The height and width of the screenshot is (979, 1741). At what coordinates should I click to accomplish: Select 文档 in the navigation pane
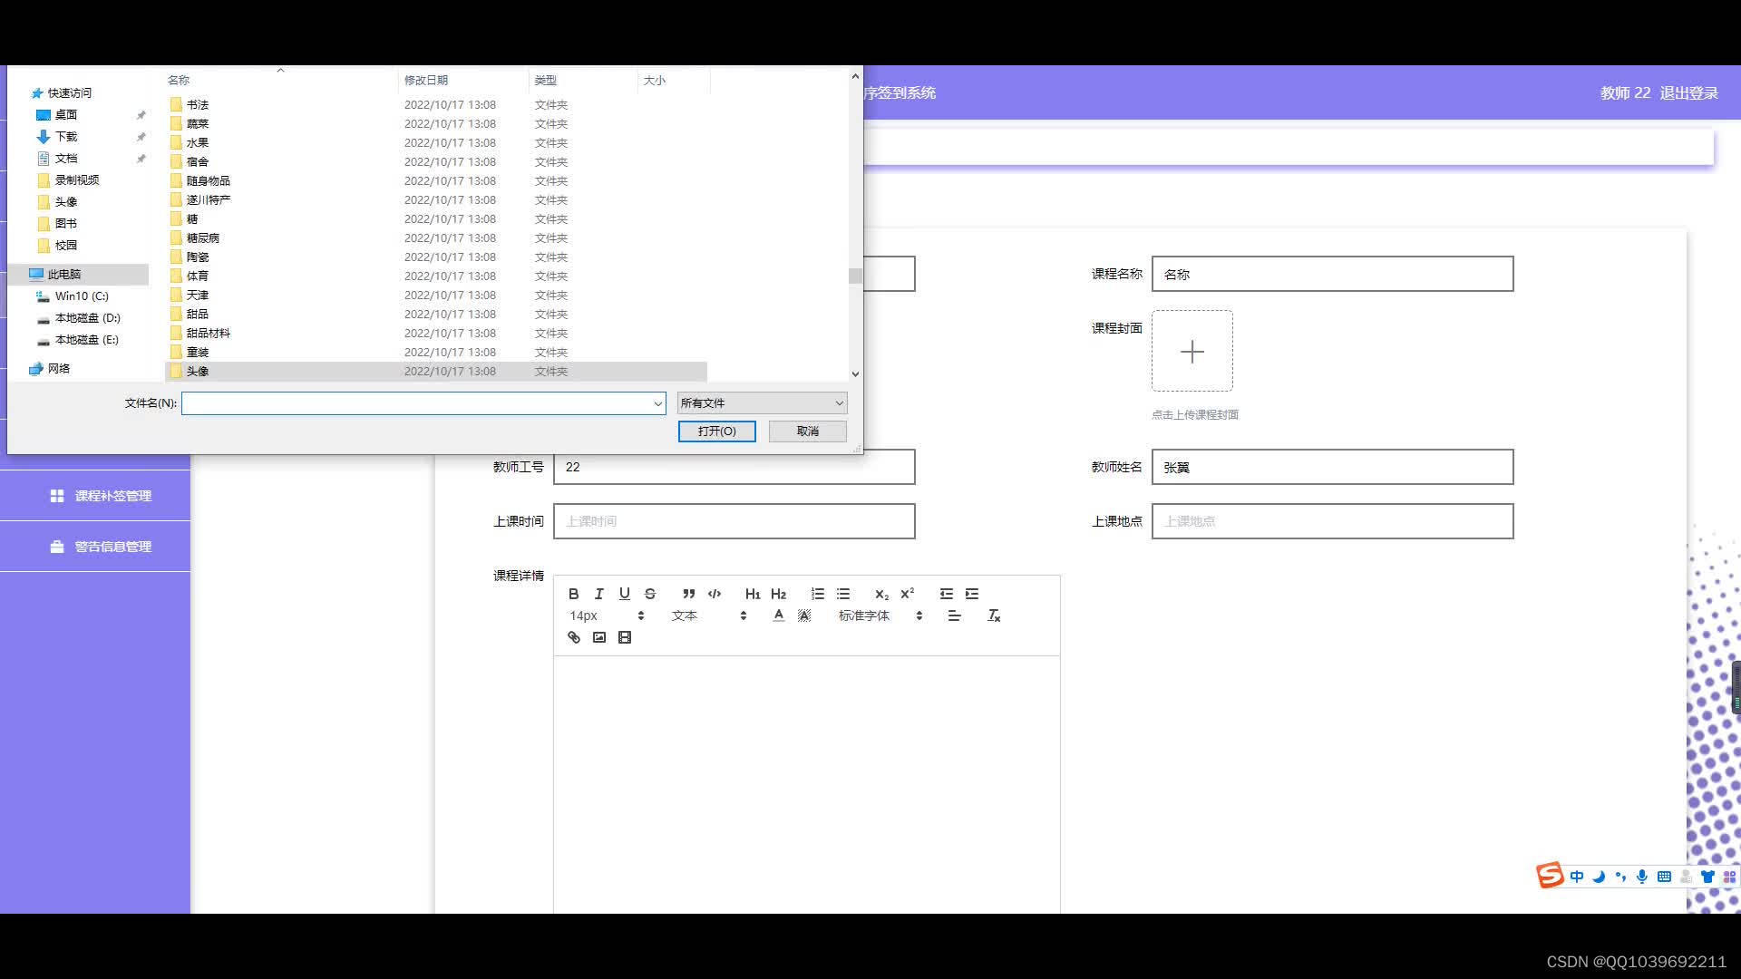[66, 159]
